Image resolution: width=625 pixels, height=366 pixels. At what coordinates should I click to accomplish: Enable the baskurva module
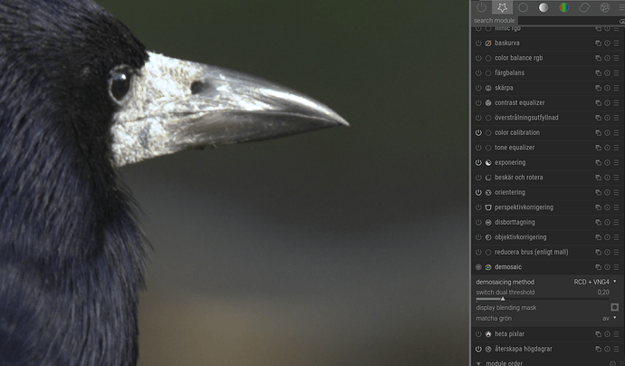pos(478,43)
